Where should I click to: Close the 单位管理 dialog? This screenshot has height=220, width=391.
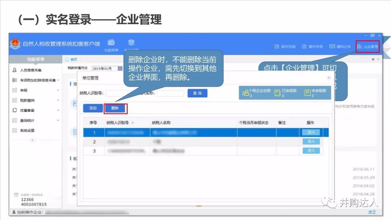click(329, 78)
